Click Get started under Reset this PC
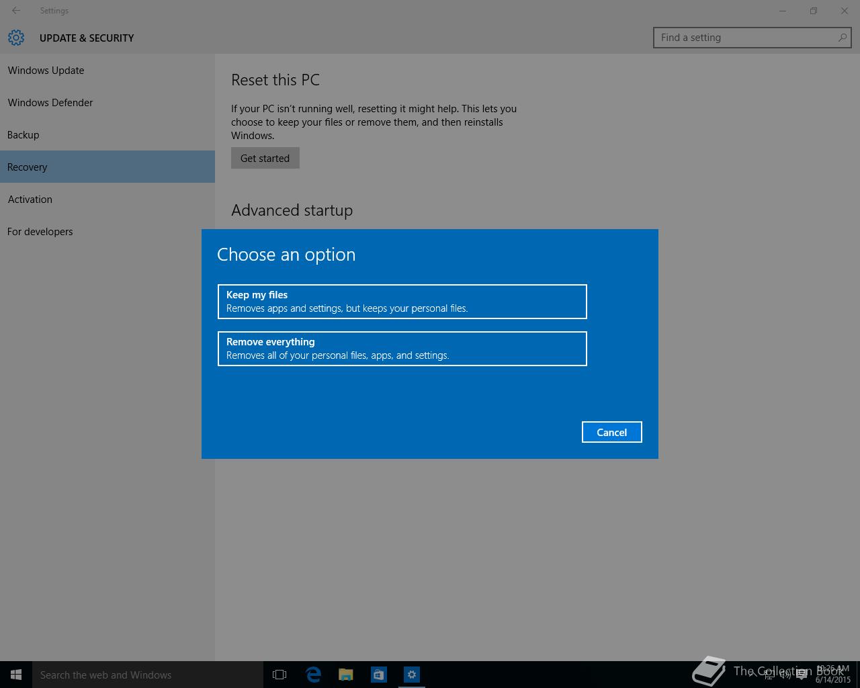This screenshot has width=860, height=688. coord(265,158)
